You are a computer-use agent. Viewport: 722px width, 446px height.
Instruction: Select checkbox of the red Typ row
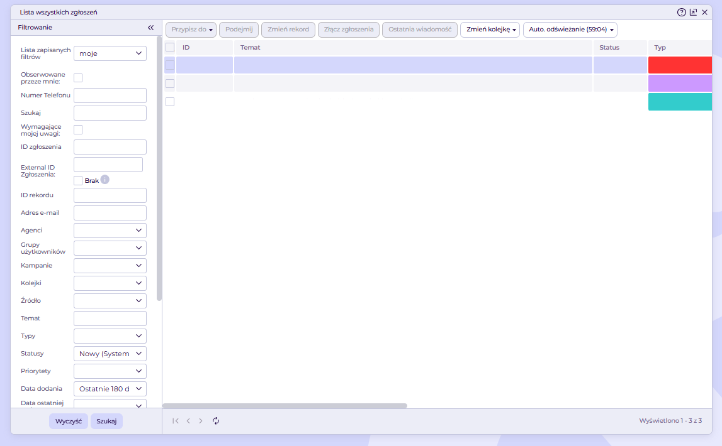tap(170, 65)
